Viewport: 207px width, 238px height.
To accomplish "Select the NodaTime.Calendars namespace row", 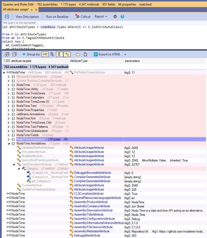I will tap(30, 97).
